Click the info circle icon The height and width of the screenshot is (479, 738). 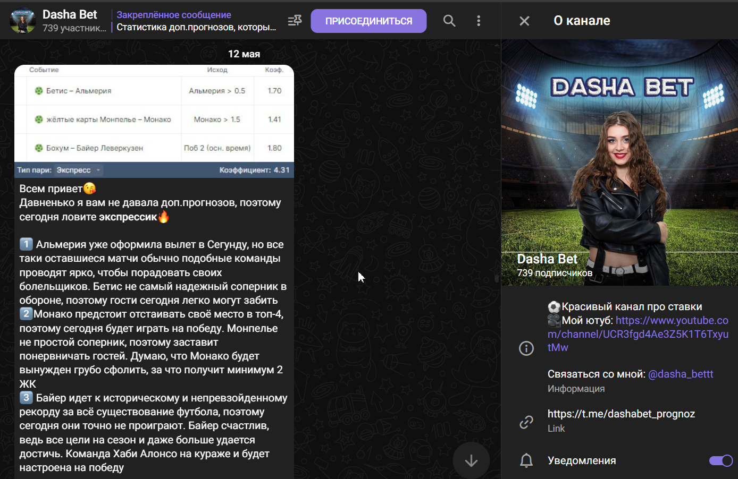click(526, 348)
